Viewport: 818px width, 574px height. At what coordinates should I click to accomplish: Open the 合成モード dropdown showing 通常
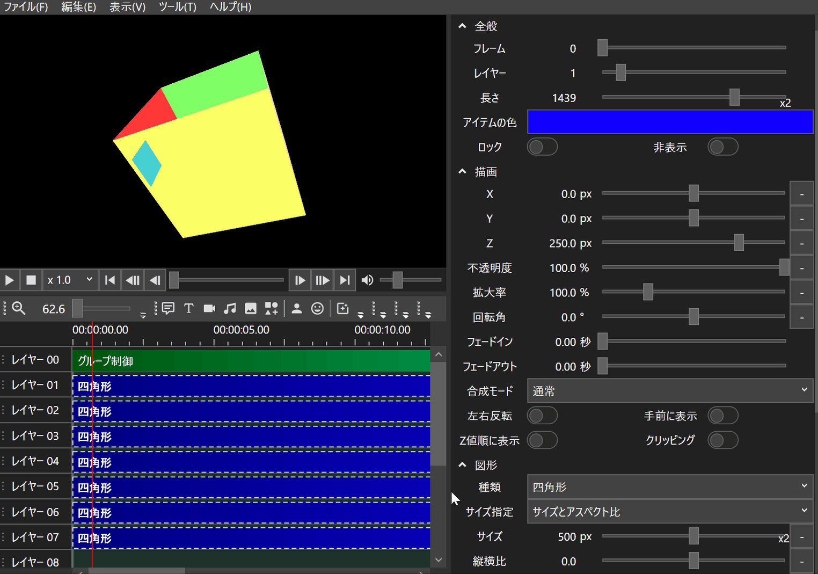click(x=670, y=391)
